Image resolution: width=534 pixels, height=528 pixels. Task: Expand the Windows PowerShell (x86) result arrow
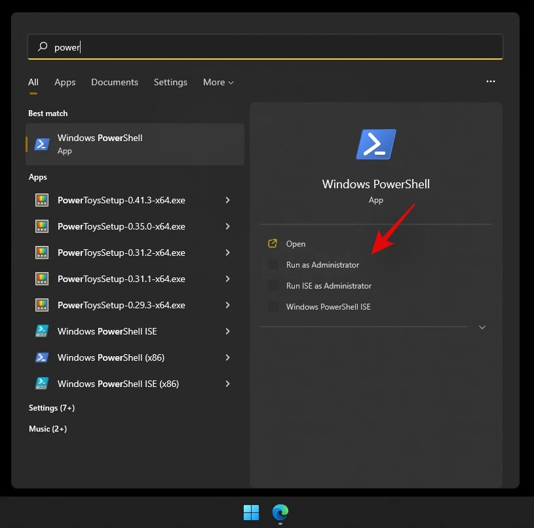[227, 357]
